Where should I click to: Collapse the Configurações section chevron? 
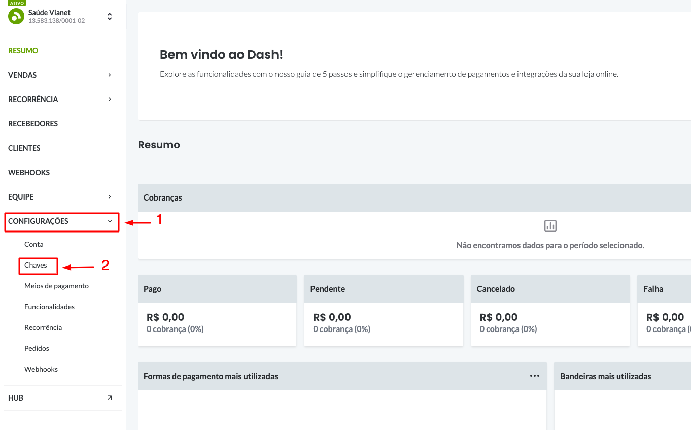110,221
